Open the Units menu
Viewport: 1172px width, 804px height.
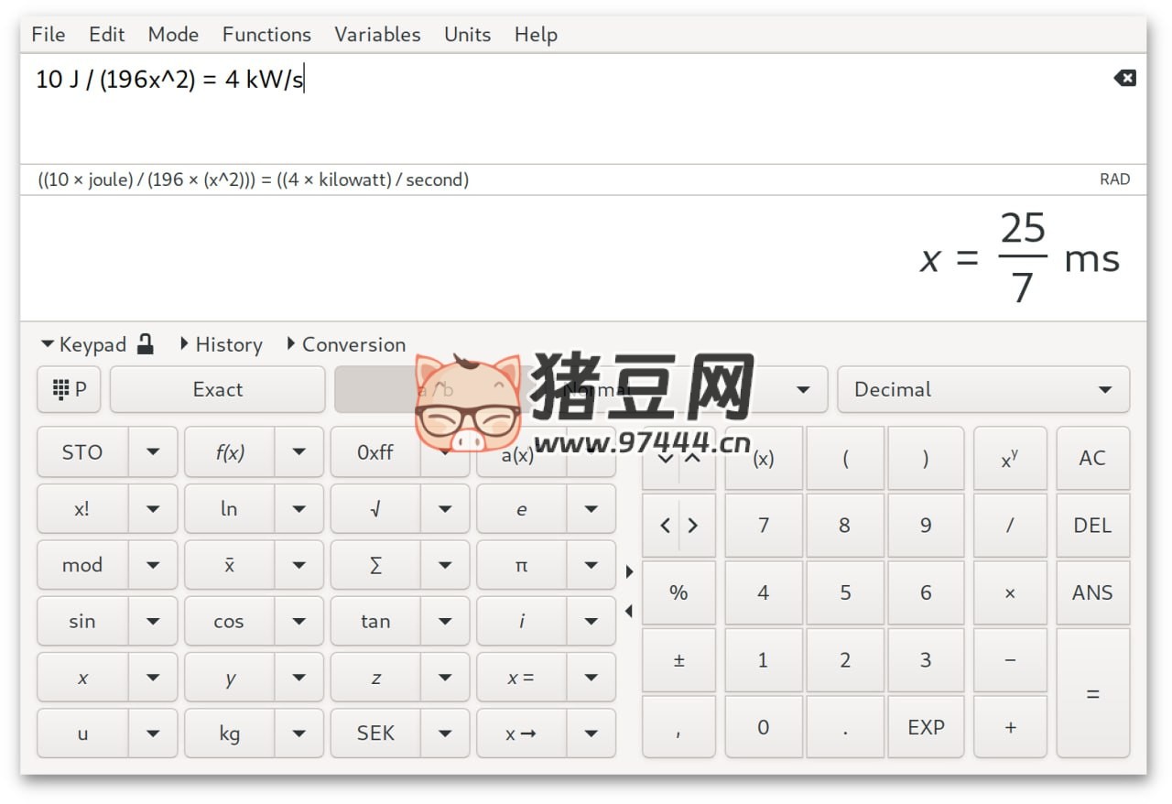(x=467, y=35)
